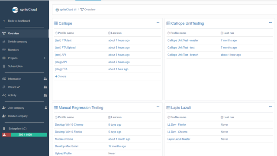
Task: Click the Projects table icon in sidebar
Action: tap(4, 58)
